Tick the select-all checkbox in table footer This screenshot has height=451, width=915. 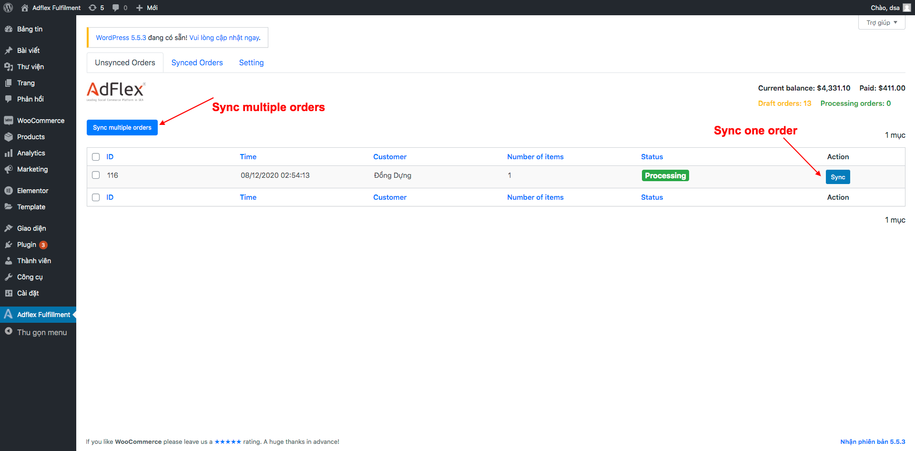point(96,197)
